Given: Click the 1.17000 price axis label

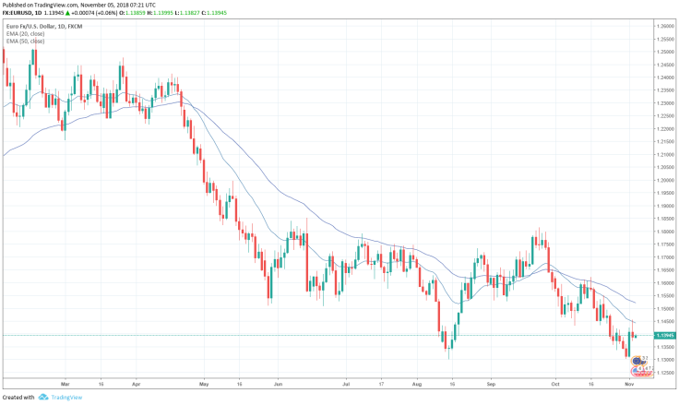Looking at the screenshot, I should 665,257.
